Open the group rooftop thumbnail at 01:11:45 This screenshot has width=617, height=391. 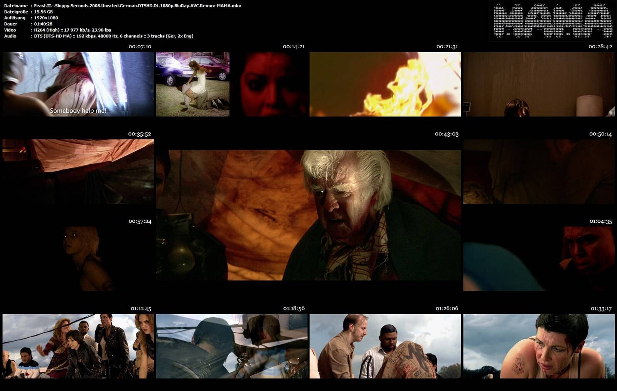[x=78, y=346]
